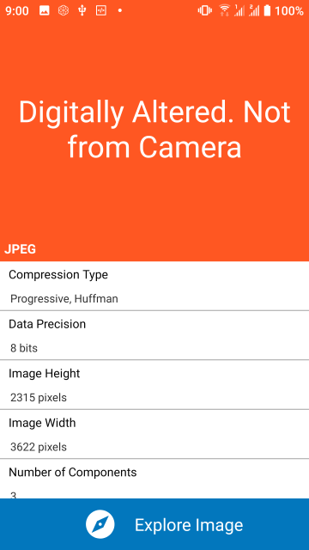Image resolution: width=309 pixels, height=550 pixels.
Task: Tap the Digitally Altered result banner
Action: coord(154,130)
